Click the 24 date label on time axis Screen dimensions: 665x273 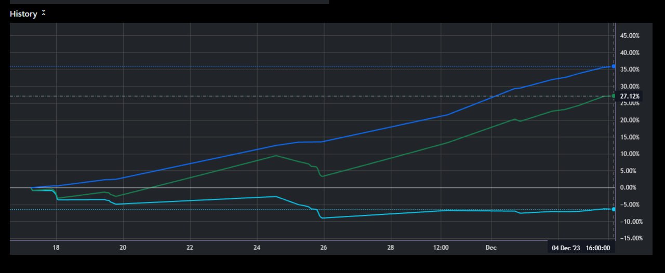tap(257, 248)
